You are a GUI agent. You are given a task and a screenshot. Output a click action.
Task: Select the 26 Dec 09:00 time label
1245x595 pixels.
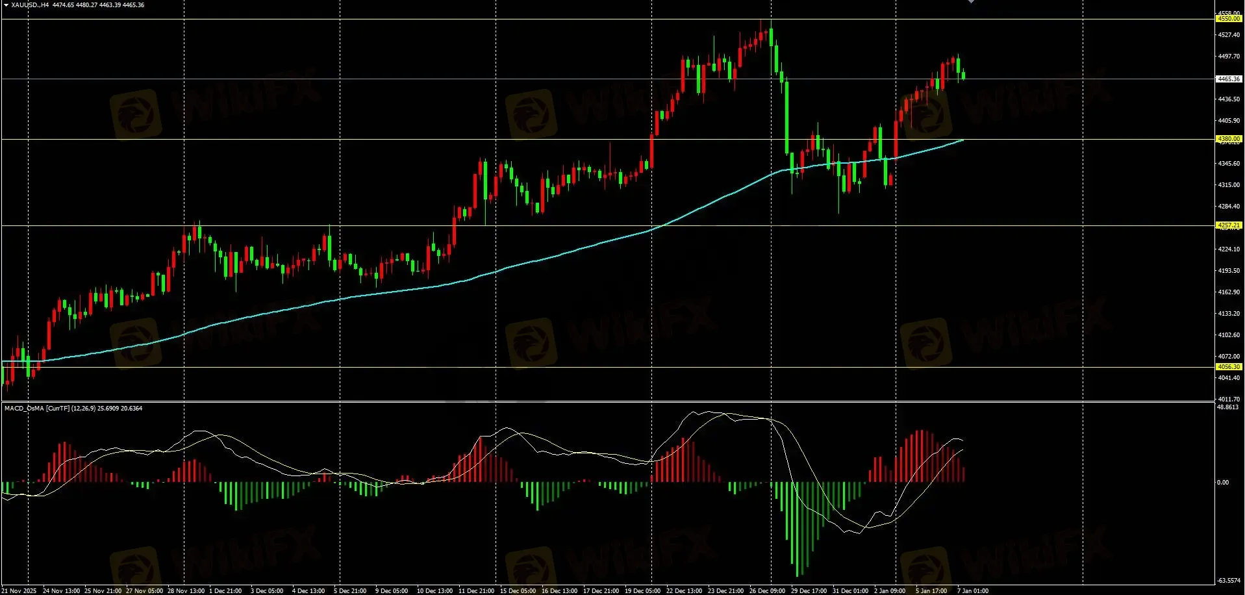click(767, 591)
